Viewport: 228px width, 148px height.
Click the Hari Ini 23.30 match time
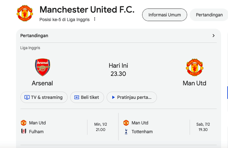click(118, 70)
